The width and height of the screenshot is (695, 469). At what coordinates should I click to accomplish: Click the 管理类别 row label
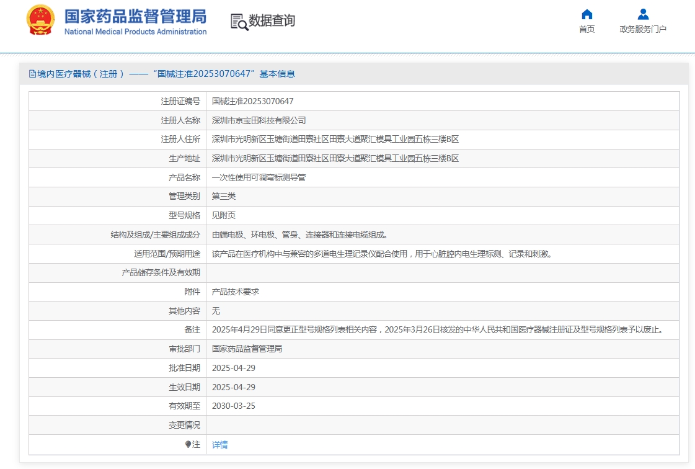coord(184,196)
